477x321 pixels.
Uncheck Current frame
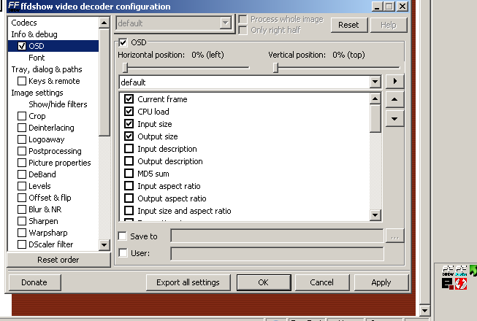point(129,98)
